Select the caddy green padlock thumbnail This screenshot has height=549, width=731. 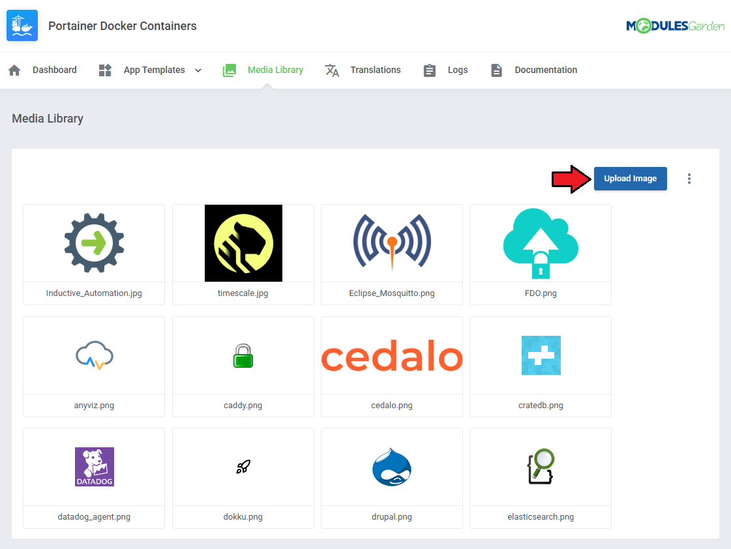click(x=243, y=355)
